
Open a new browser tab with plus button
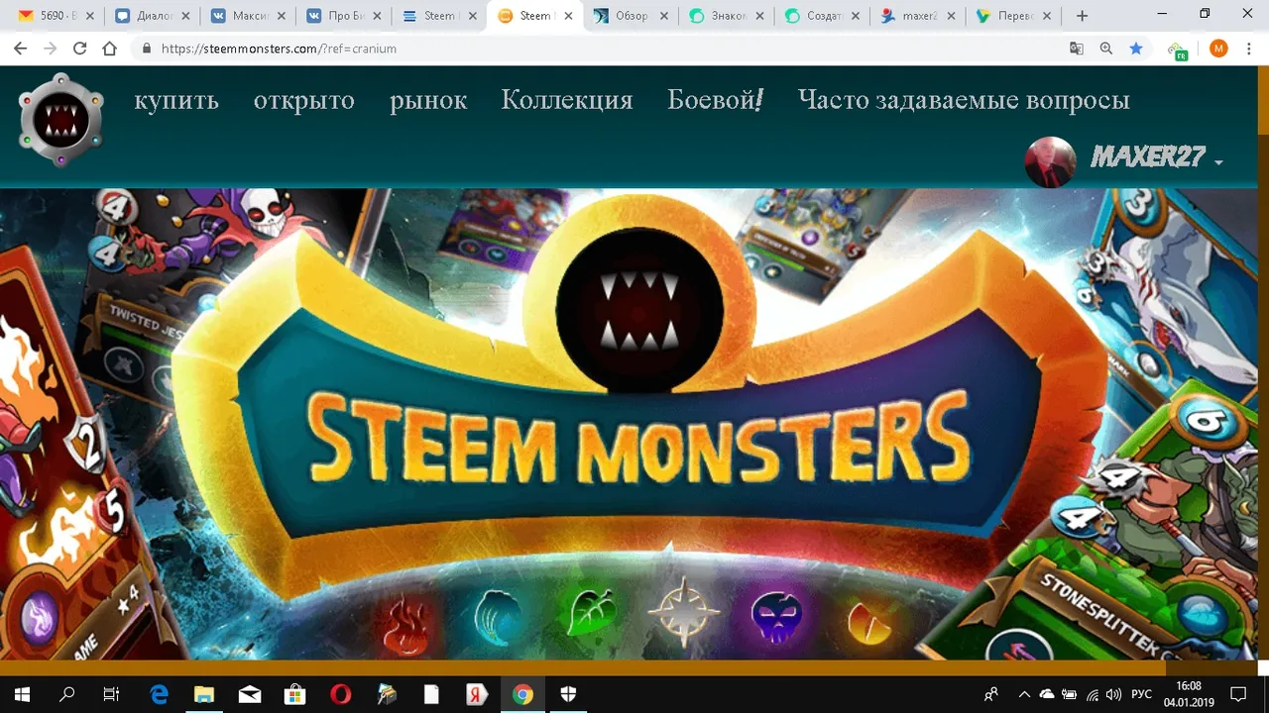point(1082,16)
